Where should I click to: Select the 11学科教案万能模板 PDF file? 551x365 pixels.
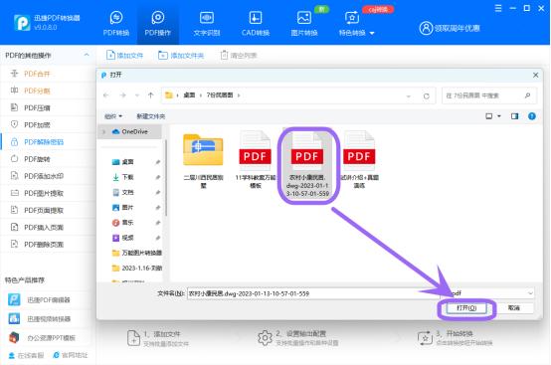(256, 160)
